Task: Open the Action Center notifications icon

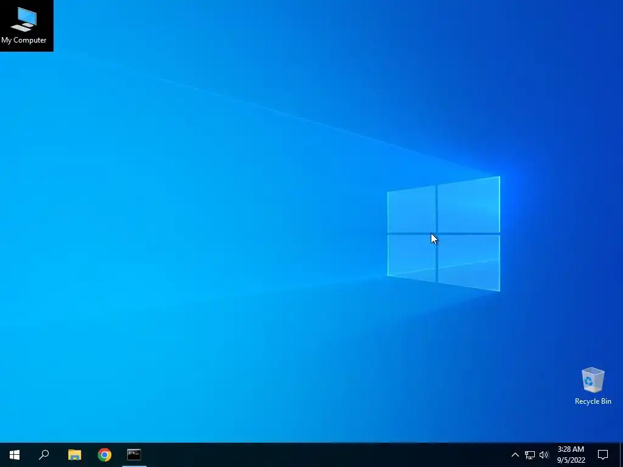Action: (603, 455)
